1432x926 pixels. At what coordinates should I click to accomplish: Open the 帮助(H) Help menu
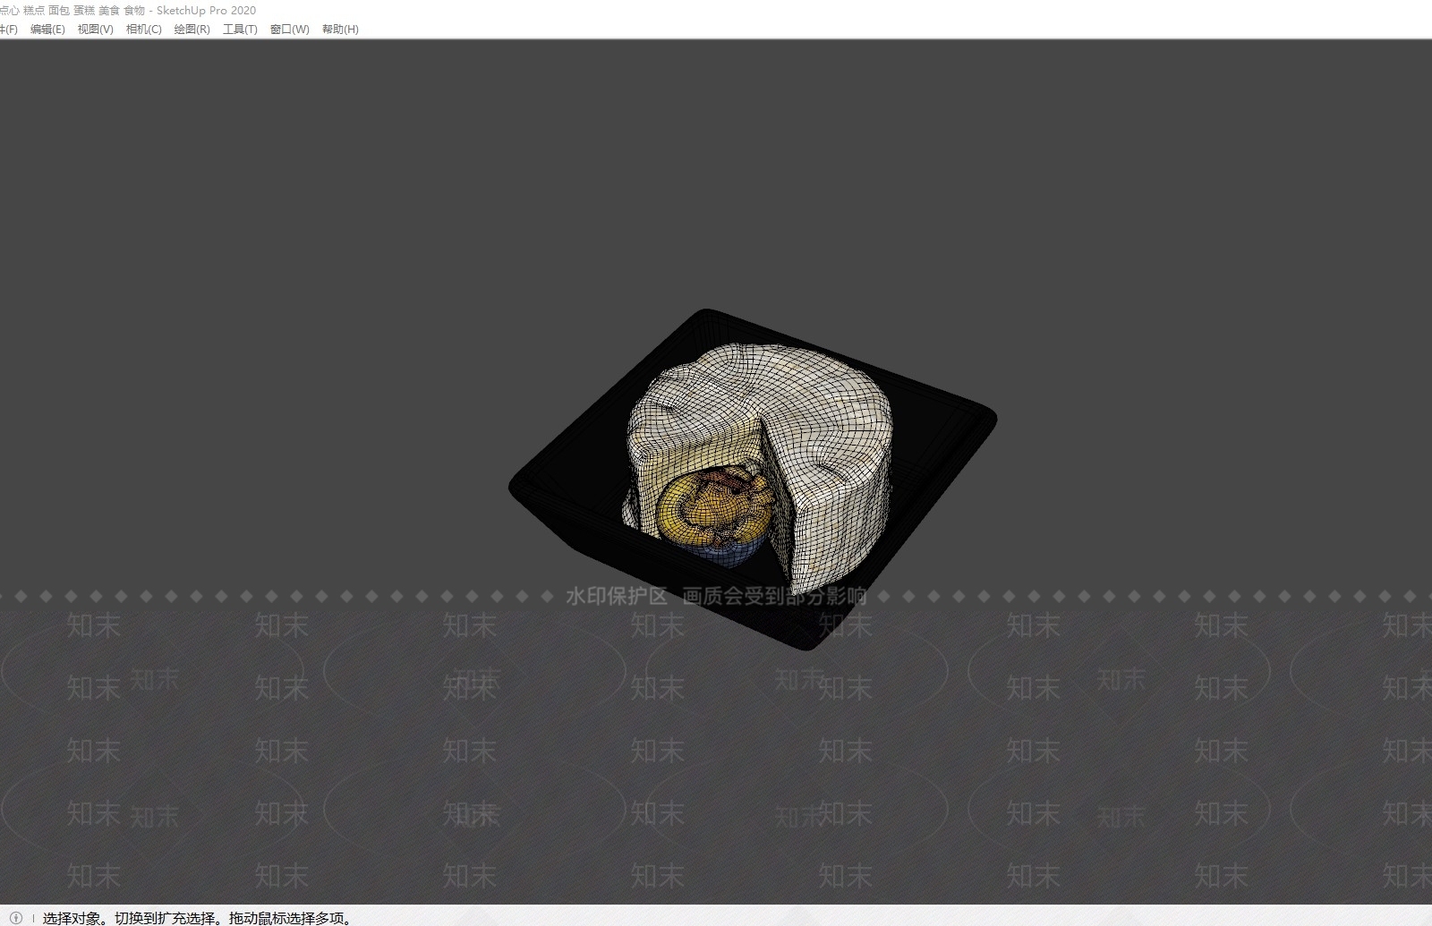(x=340, y=29)
